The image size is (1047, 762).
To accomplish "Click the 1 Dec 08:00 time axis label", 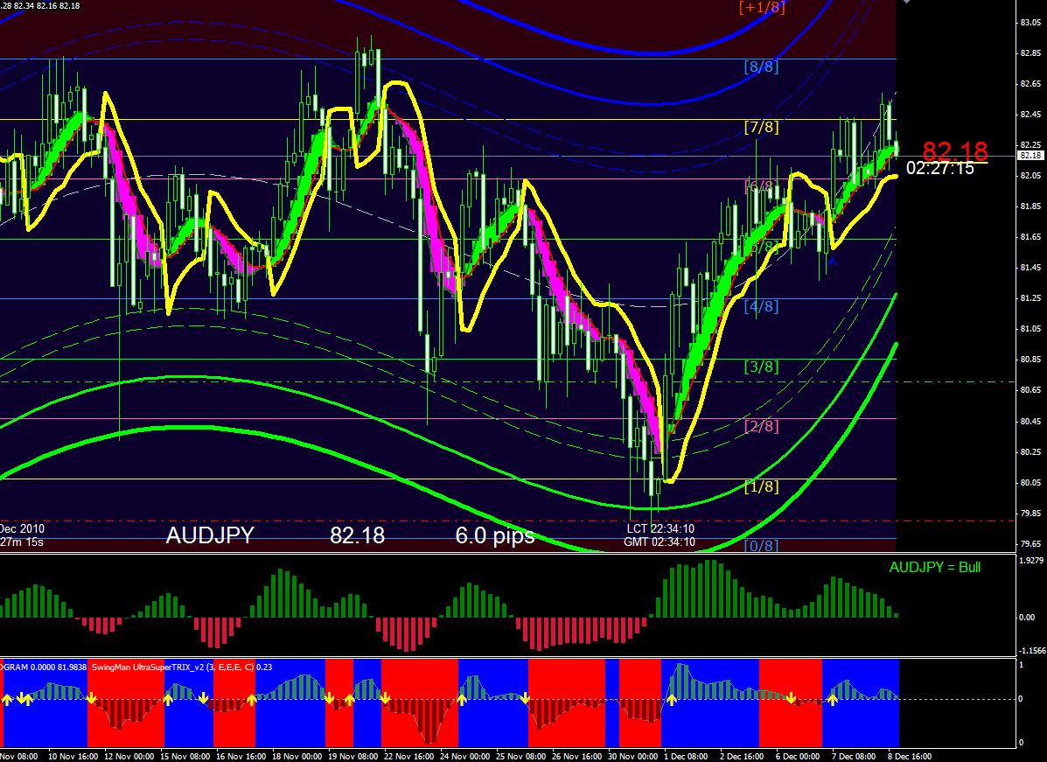I will pos(686,757).
